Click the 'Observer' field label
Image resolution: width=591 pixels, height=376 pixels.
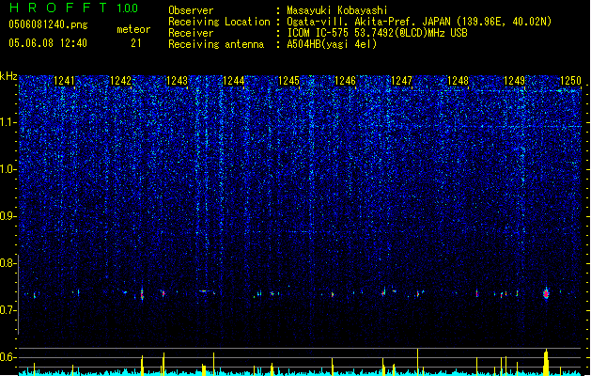coord(191,10)
